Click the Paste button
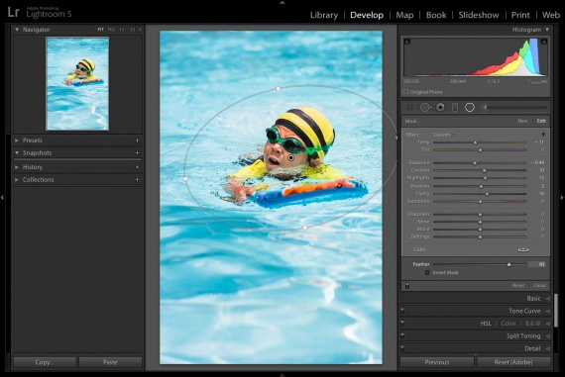 tap(110, 362)
